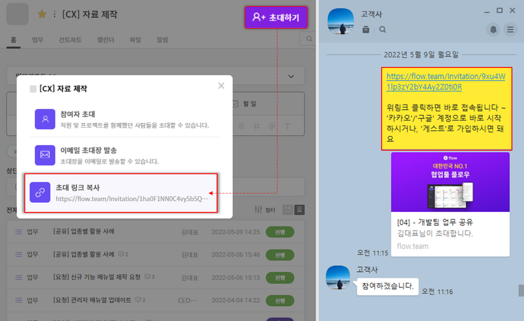The image size is (524, 321).
Task: Toggle chat notification bell icon
Action: [493, 29]
